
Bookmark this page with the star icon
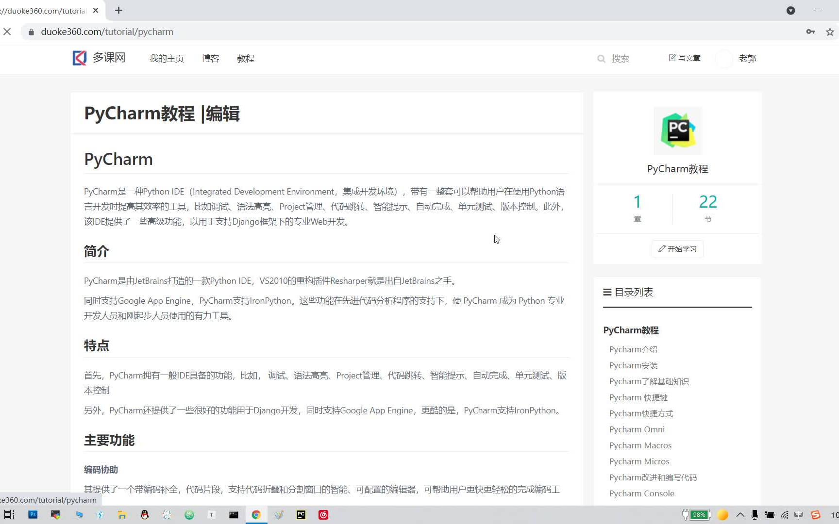830,32
